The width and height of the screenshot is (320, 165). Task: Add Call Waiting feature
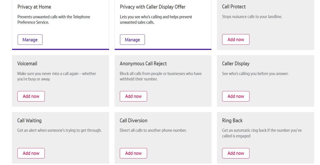[x=31, y=153]
